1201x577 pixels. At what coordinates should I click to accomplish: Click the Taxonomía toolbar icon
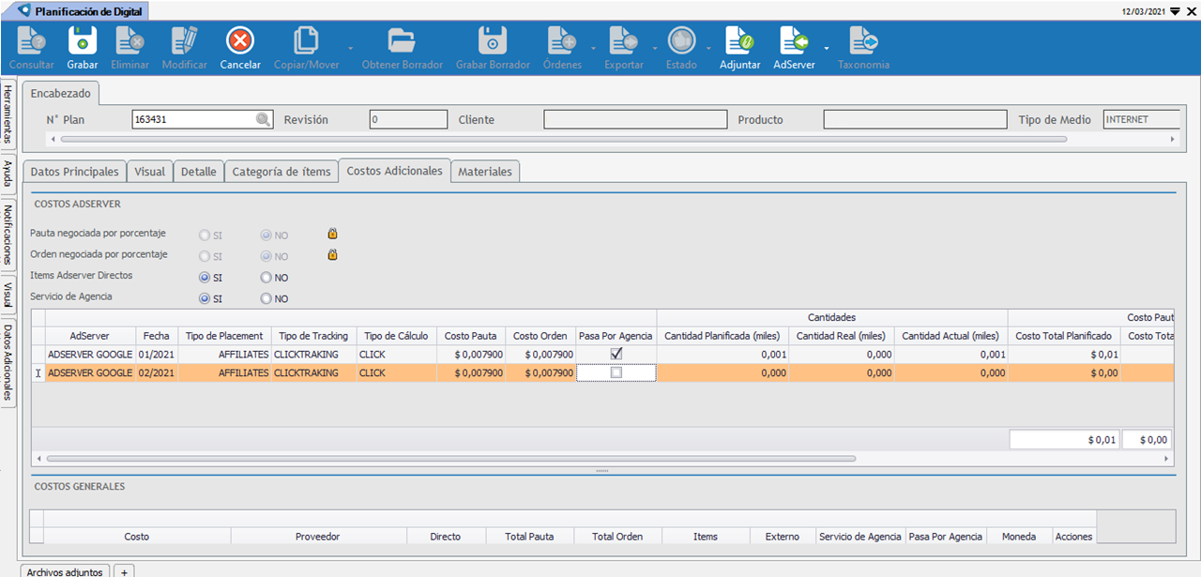(x=862, y=42)
